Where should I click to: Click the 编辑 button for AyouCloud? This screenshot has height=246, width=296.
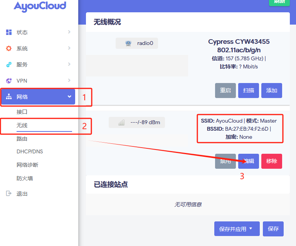pyautogui.click(x=249, y=161)
